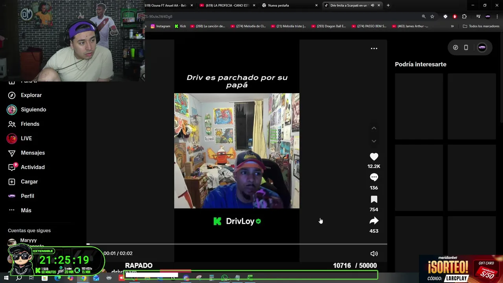
Task: Click the address bar URL
Action: pyautogui.click(x=159, y=17)
